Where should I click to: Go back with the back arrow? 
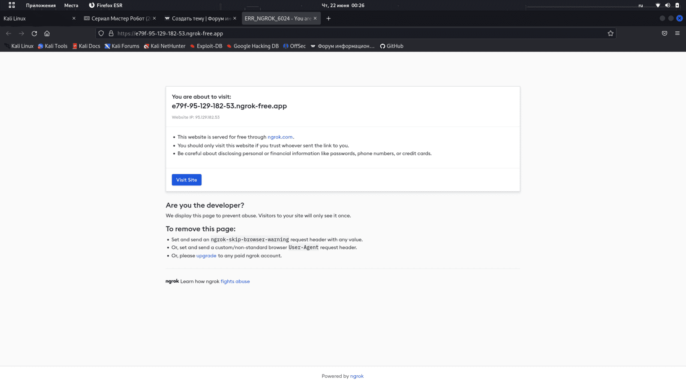(9, 33)
